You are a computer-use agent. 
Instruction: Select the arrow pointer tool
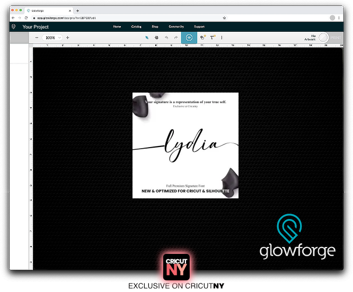pyautogui.click(x=147, y=38)
